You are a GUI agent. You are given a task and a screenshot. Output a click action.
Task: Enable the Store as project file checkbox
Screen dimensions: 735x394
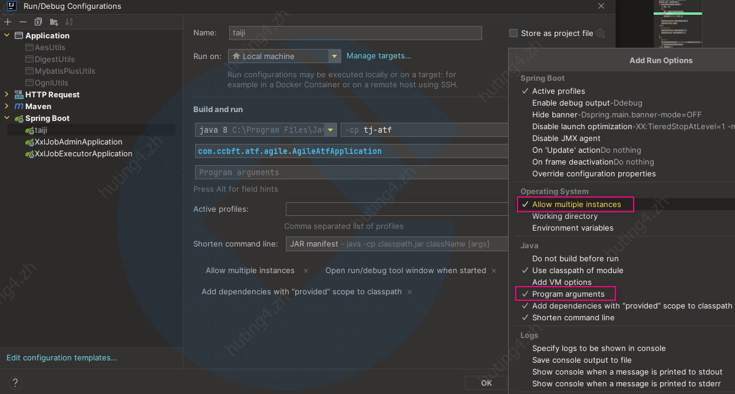coord(513,34)
